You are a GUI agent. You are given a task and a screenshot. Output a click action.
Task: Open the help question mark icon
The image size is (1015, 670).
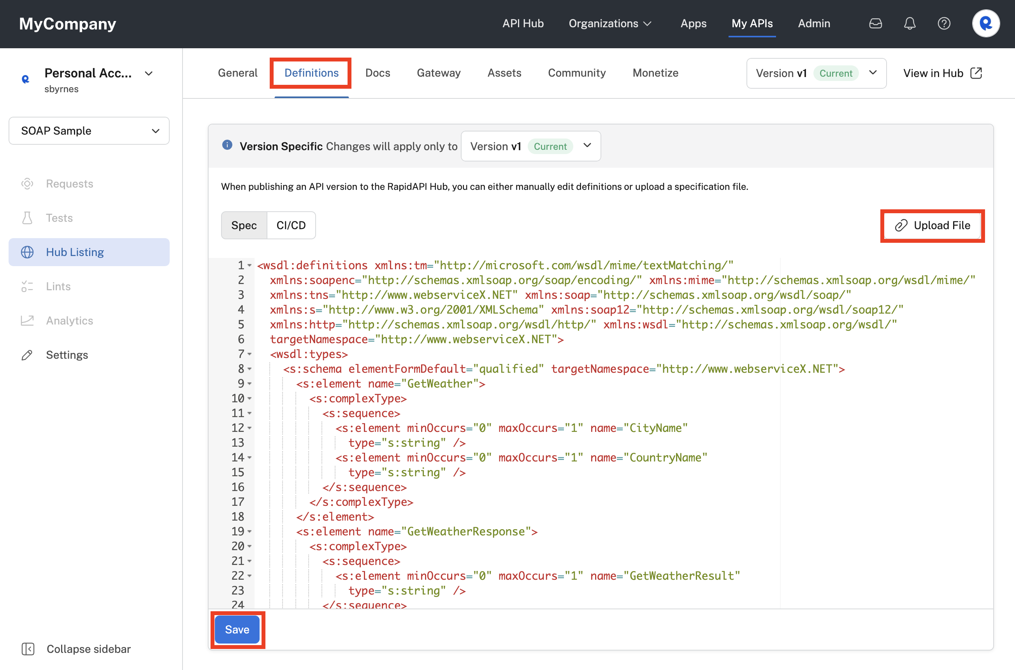click(x=944, y=23)
